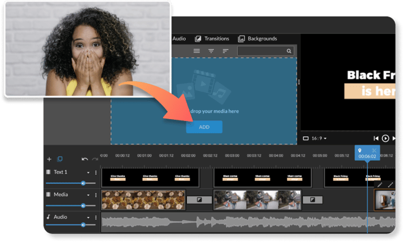Expand the Media track dropdown arrow
The image size is (404, 242).
[x=88, y=195]
